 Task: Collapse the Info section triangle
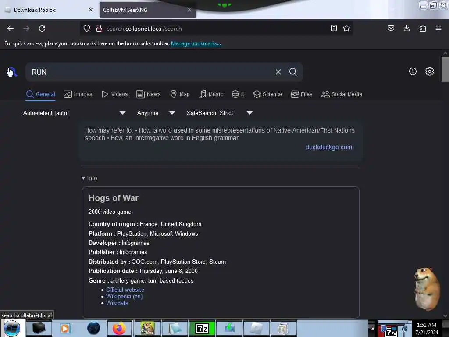tap(83, 178)
